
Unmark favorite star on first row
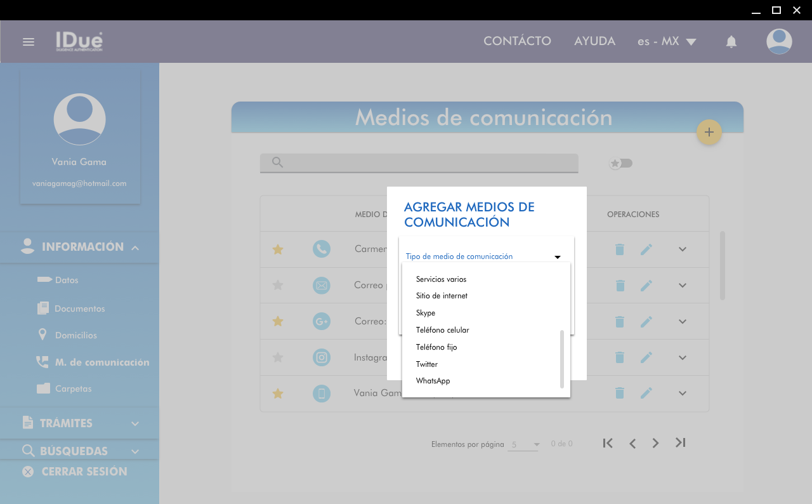277,249
